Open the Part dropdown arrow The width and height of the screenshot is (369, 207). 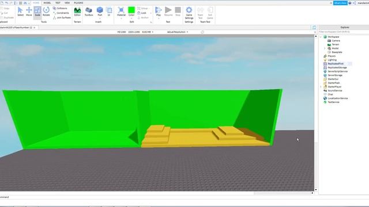pos(100,18)
